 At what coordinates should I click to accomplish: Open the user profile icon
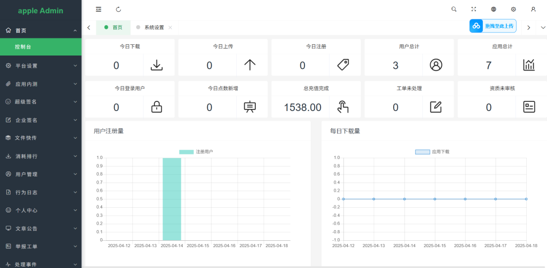533,10
